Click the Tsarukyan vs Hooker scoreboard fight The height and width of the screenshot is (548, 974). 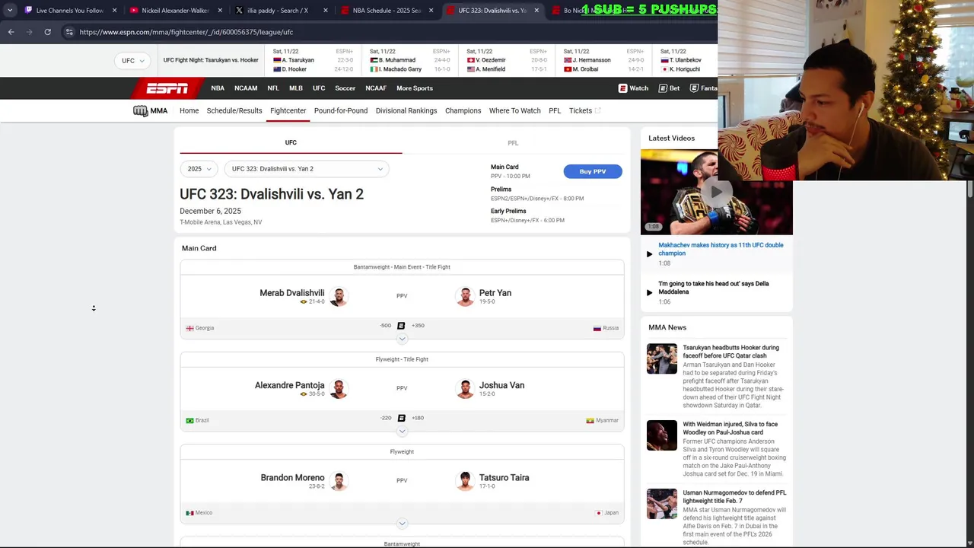(314, 61)
